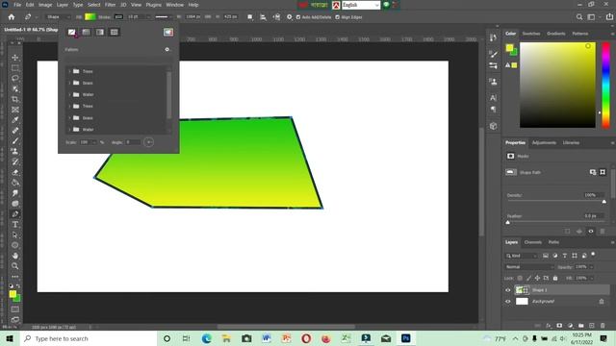616x346 pixels.
Task: Toggle Align Edges checkbox
Action: tap(338, 17)
